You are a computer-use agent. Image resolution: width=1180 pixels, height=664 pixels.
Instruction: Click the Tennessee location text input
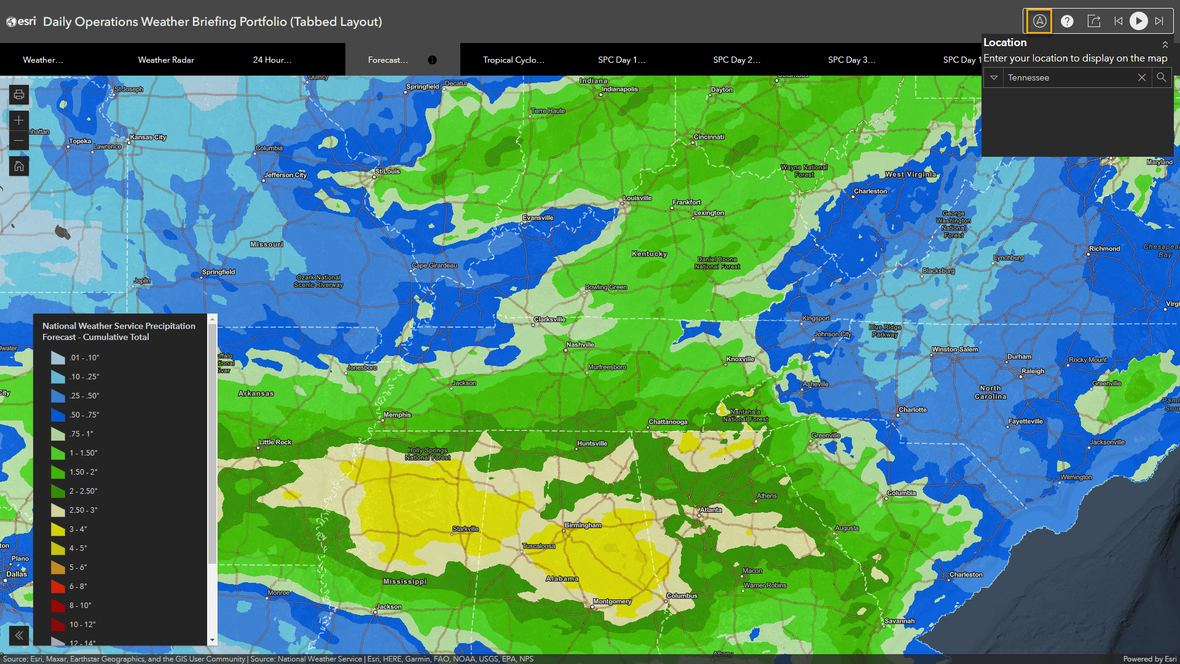1070,77
